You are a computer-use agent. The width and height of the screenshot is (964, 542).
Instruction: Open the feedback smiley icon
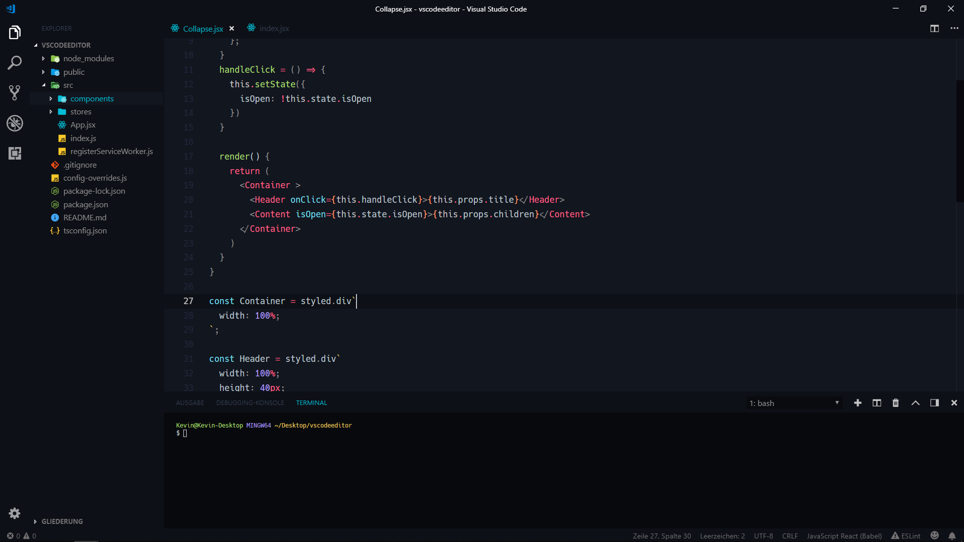934,535
